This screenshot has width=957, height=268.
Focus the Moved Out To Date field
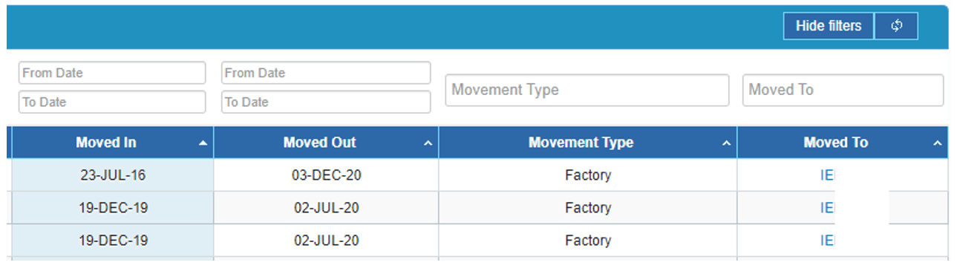[326, 102]
